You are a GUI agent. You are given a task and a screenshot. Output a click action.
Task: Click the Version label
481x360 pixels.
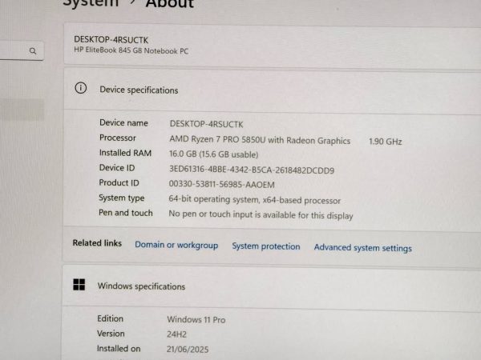click(111, 334)
